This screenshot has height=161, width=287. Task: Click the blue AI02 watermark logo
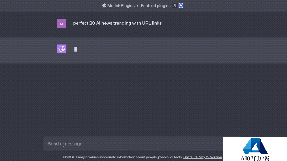[x=255, y=147]
